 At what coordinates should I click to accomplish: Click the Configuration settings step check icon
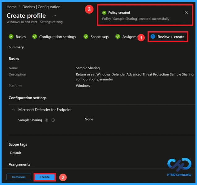(35, 37)
